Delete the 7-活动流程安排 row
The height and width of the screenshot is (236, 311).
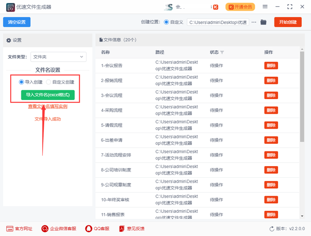[x=271, y=155]
